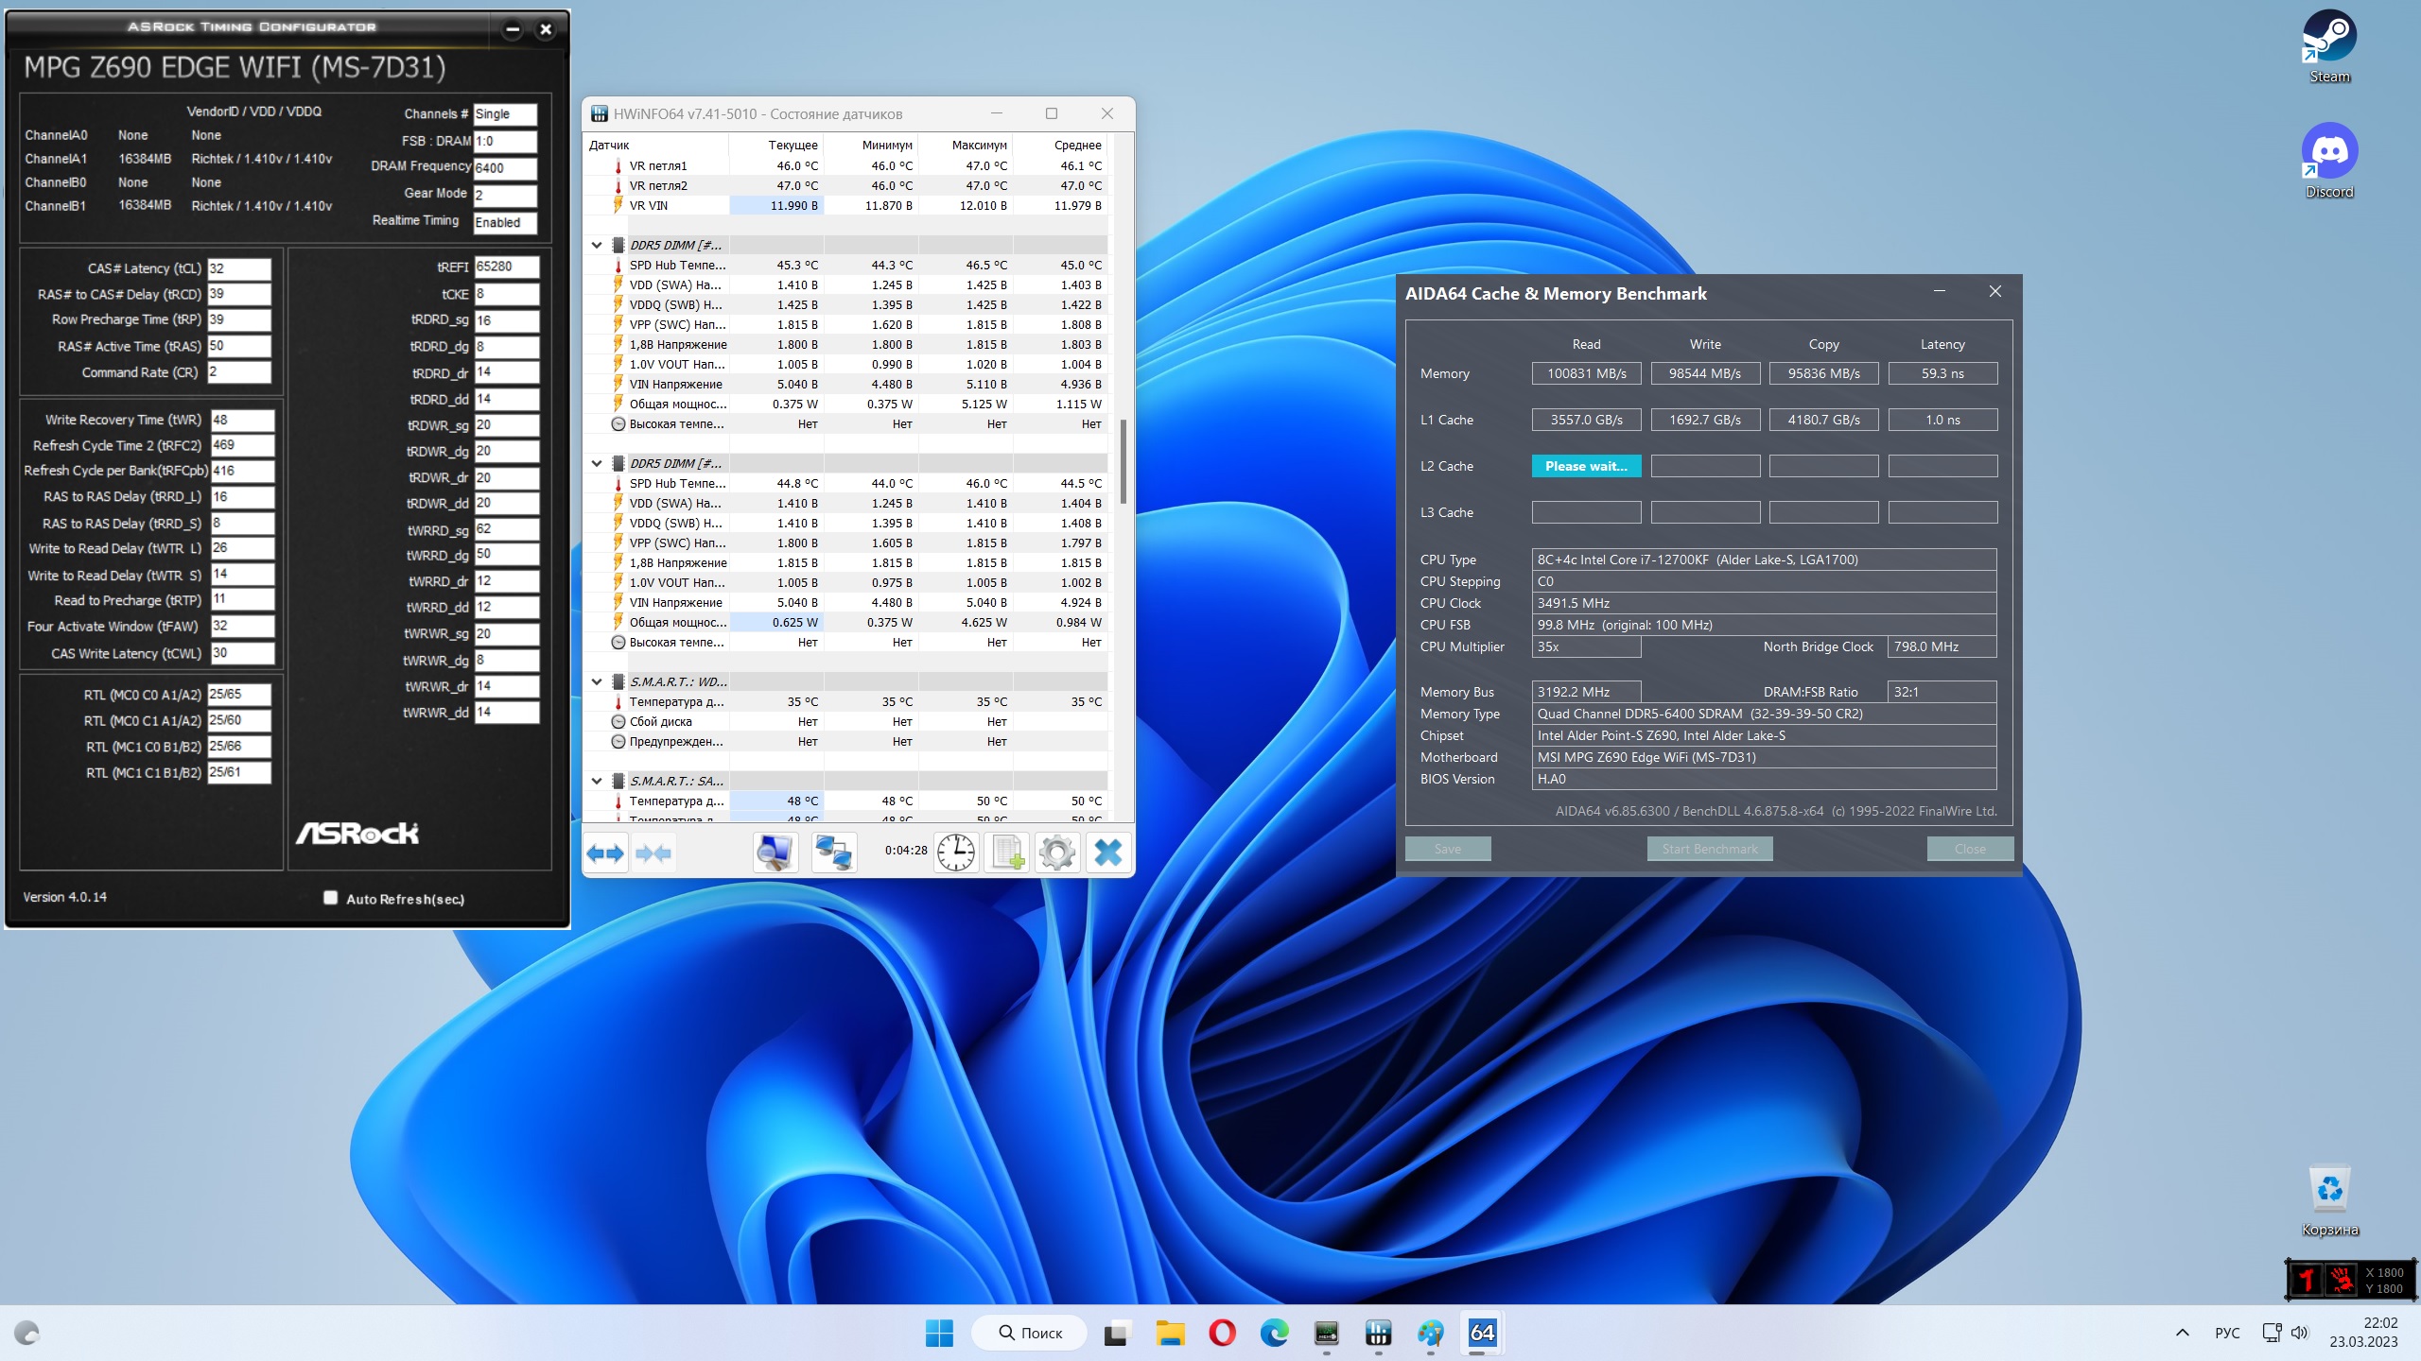Show hidden tray icons chevron
This screenshot has height=1361, width=2421.
(x=2182, y=1334)
